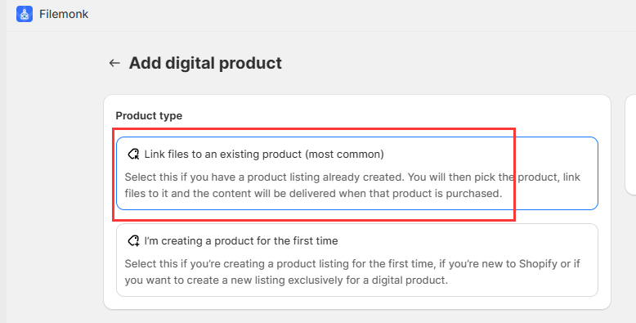This screenshot has width=636, height=323.
Task: Click the tag icon beside Link files
Action: click(x=133, y=155)
